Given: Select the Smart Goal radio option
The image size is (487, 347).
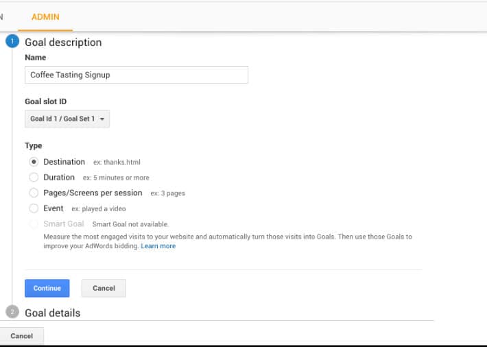Looking at the screenshot, I should (34, 224).
